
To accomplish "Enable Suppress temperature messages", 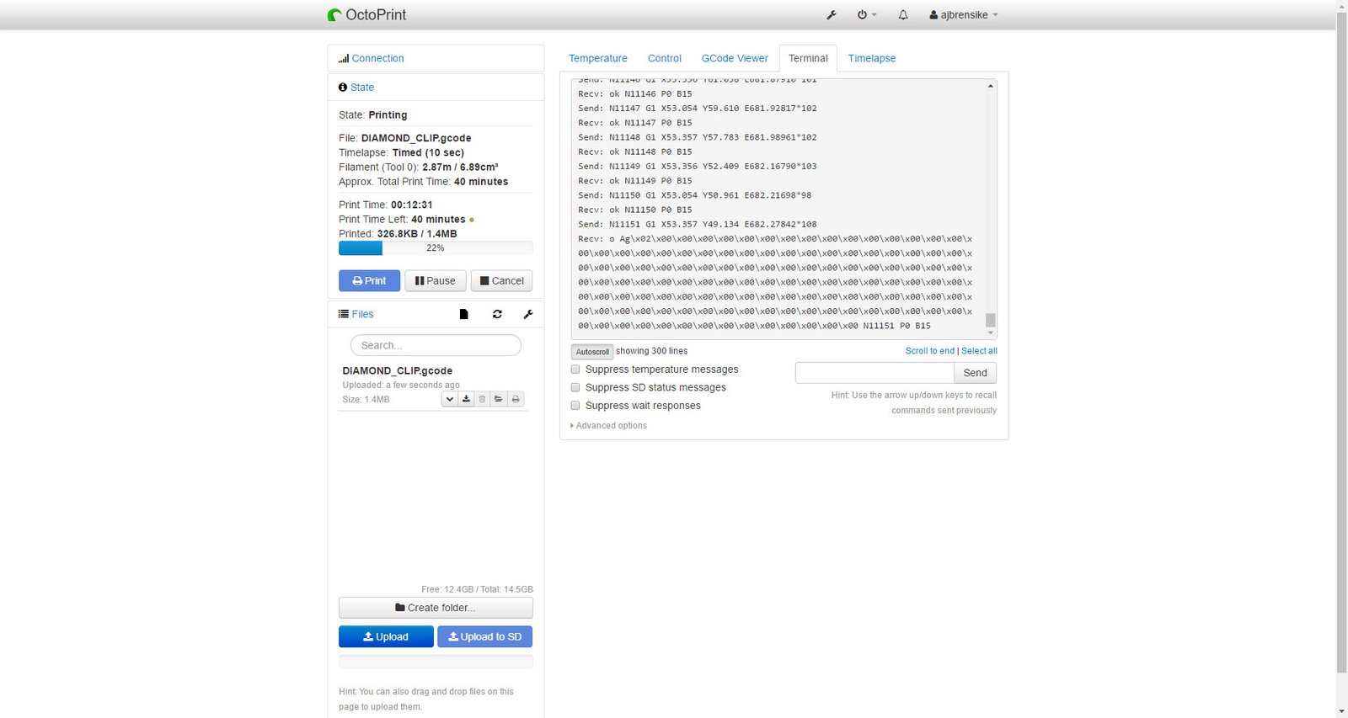I will click(575, 370).
